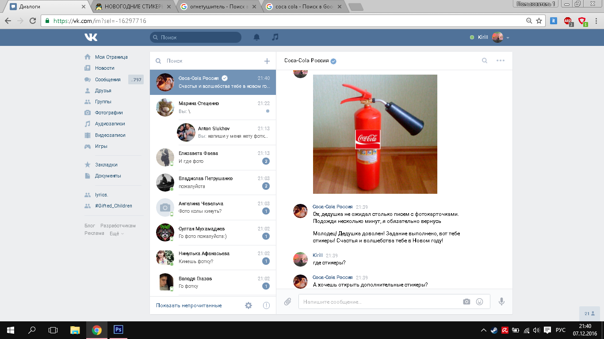
Task: Open the Султан Мухамадиев conversation
Action: (213, 233)
